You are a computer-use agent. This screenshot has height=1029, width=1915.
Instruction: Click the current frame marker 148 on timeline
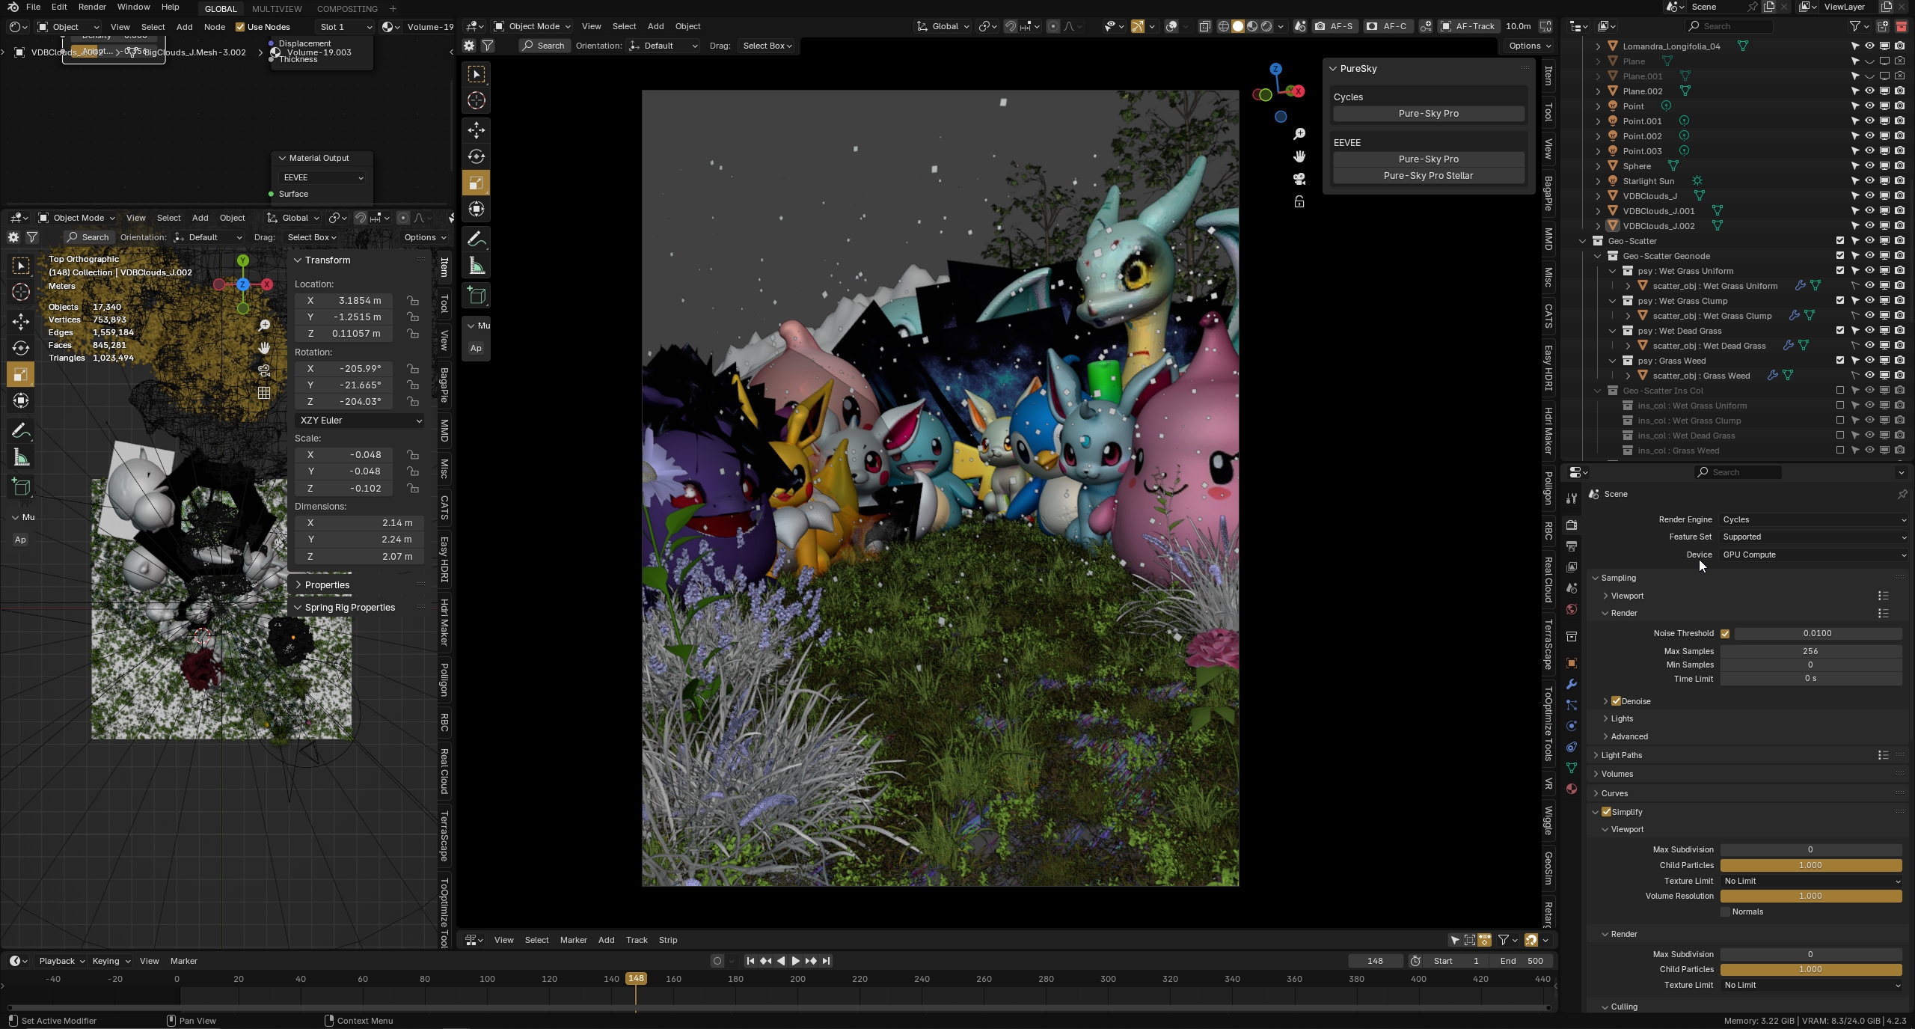636,979
